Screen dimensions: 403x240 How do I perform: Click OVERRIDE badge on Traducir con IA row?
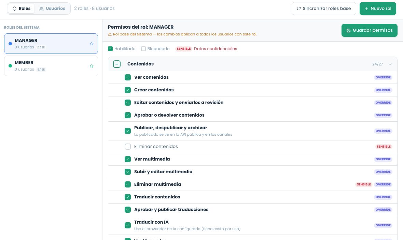[383, 225]
